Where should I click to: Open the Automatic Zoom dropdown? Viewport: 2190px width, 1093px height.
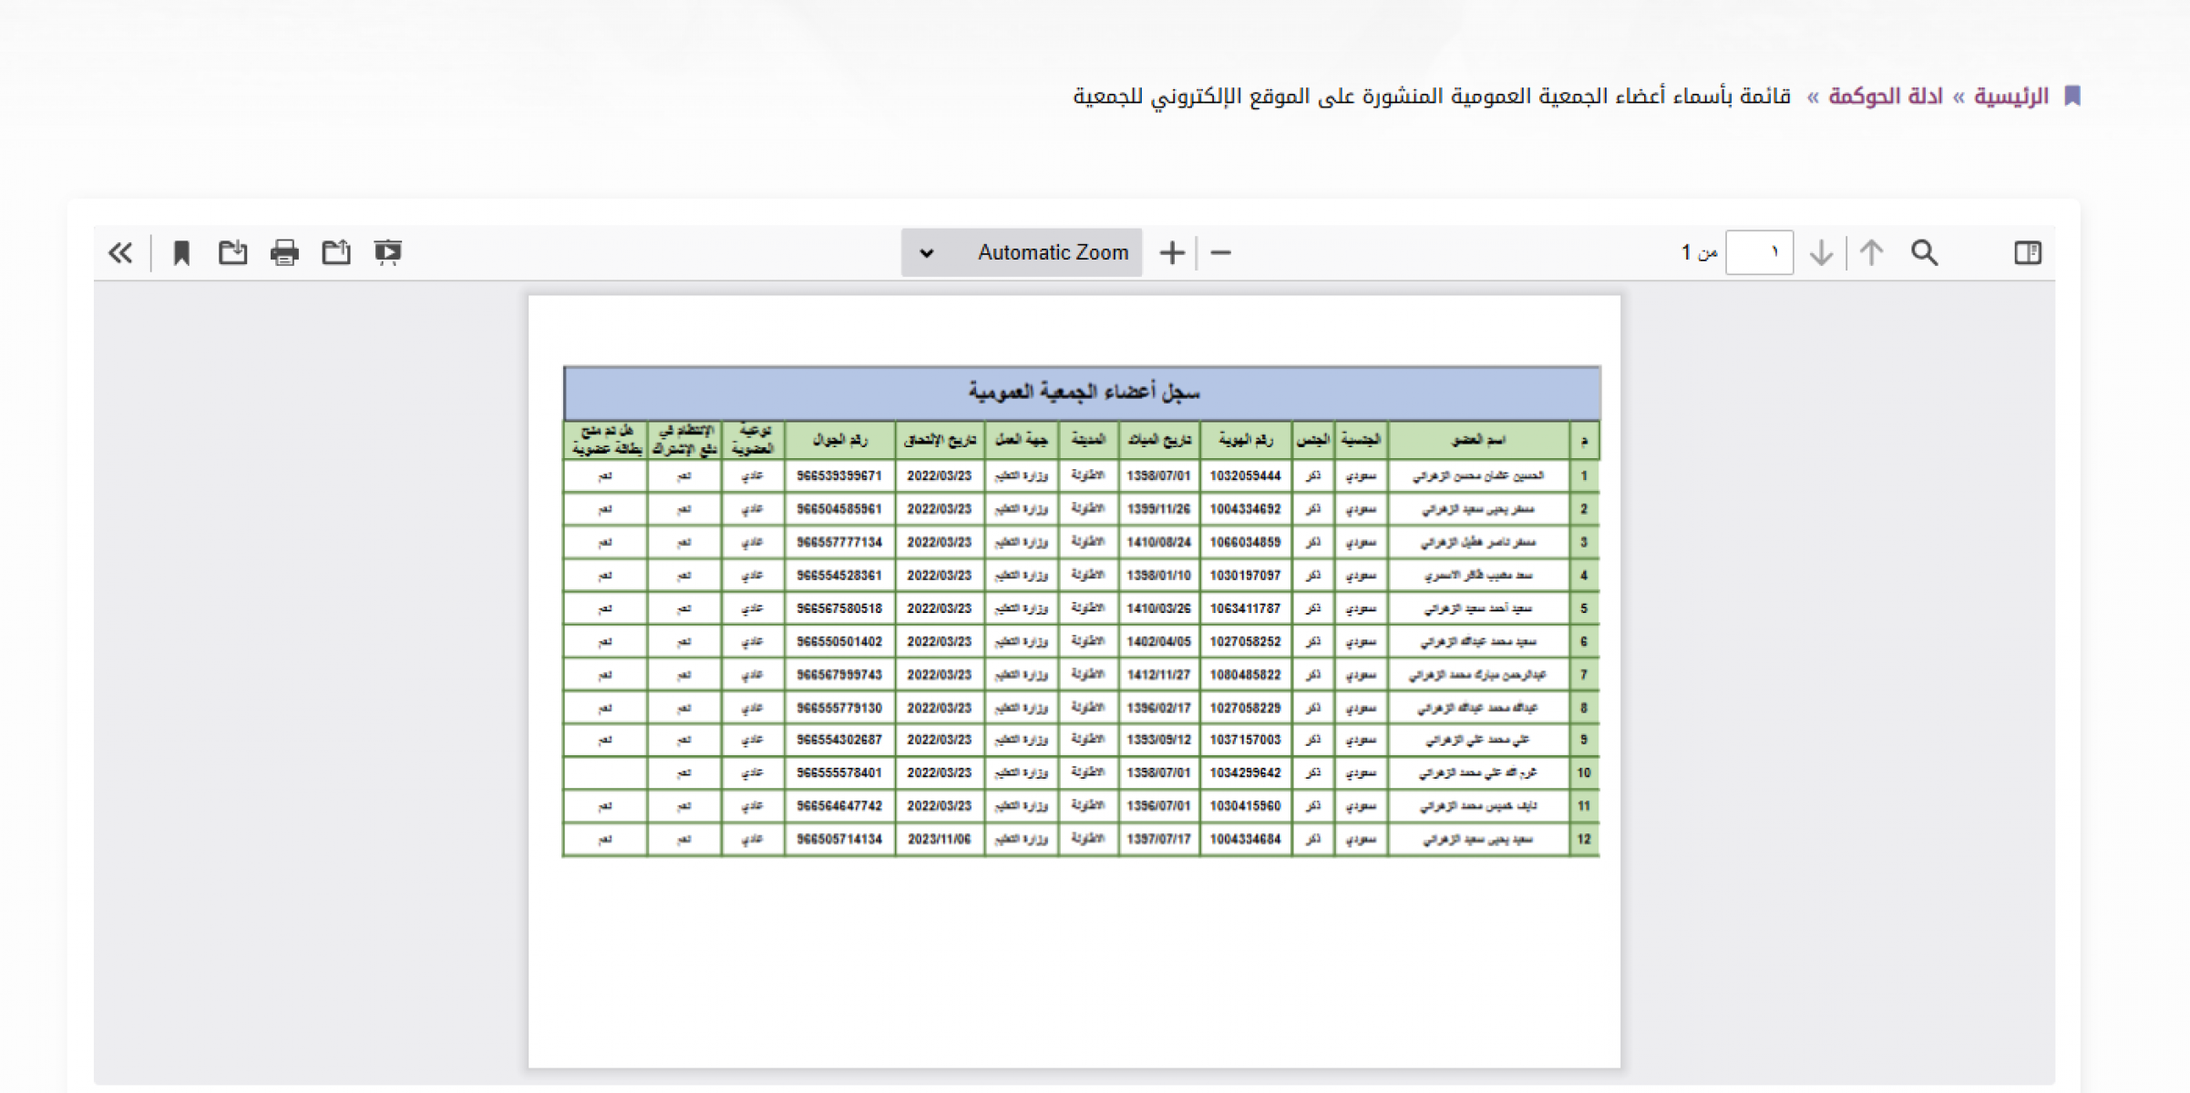tap(1051, 252)
